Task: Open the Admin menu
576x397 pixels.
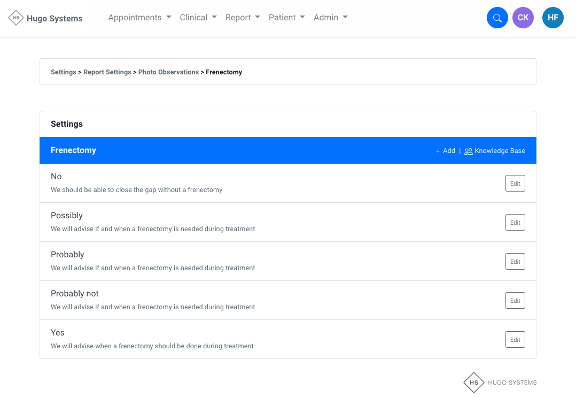Action: [x=330, y=18]
